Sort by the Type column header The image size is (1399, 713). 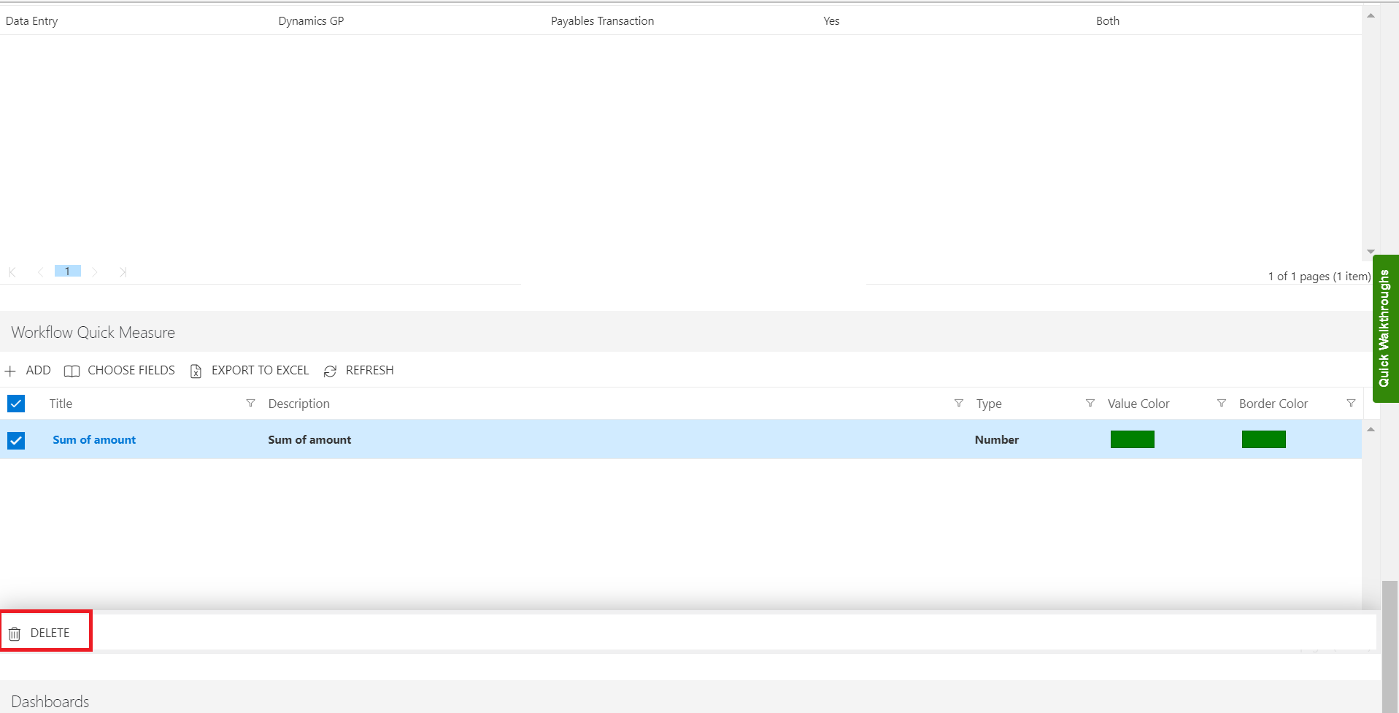(x=989, y=404)
